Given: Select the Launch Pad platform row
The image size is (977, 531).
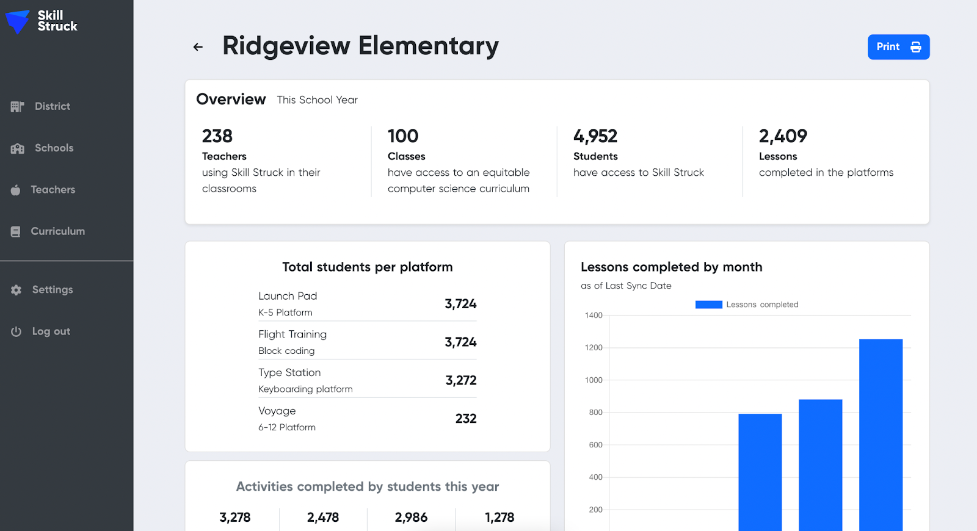Looking at the screenshot, I should click(368, 303).
